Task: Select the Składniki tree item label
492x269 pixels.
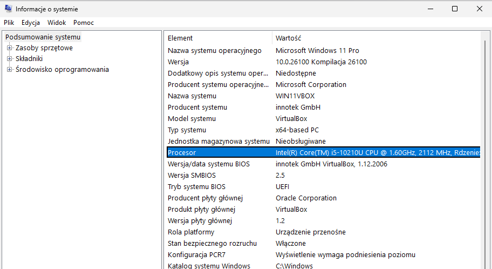Action: (x=29, y=59)
